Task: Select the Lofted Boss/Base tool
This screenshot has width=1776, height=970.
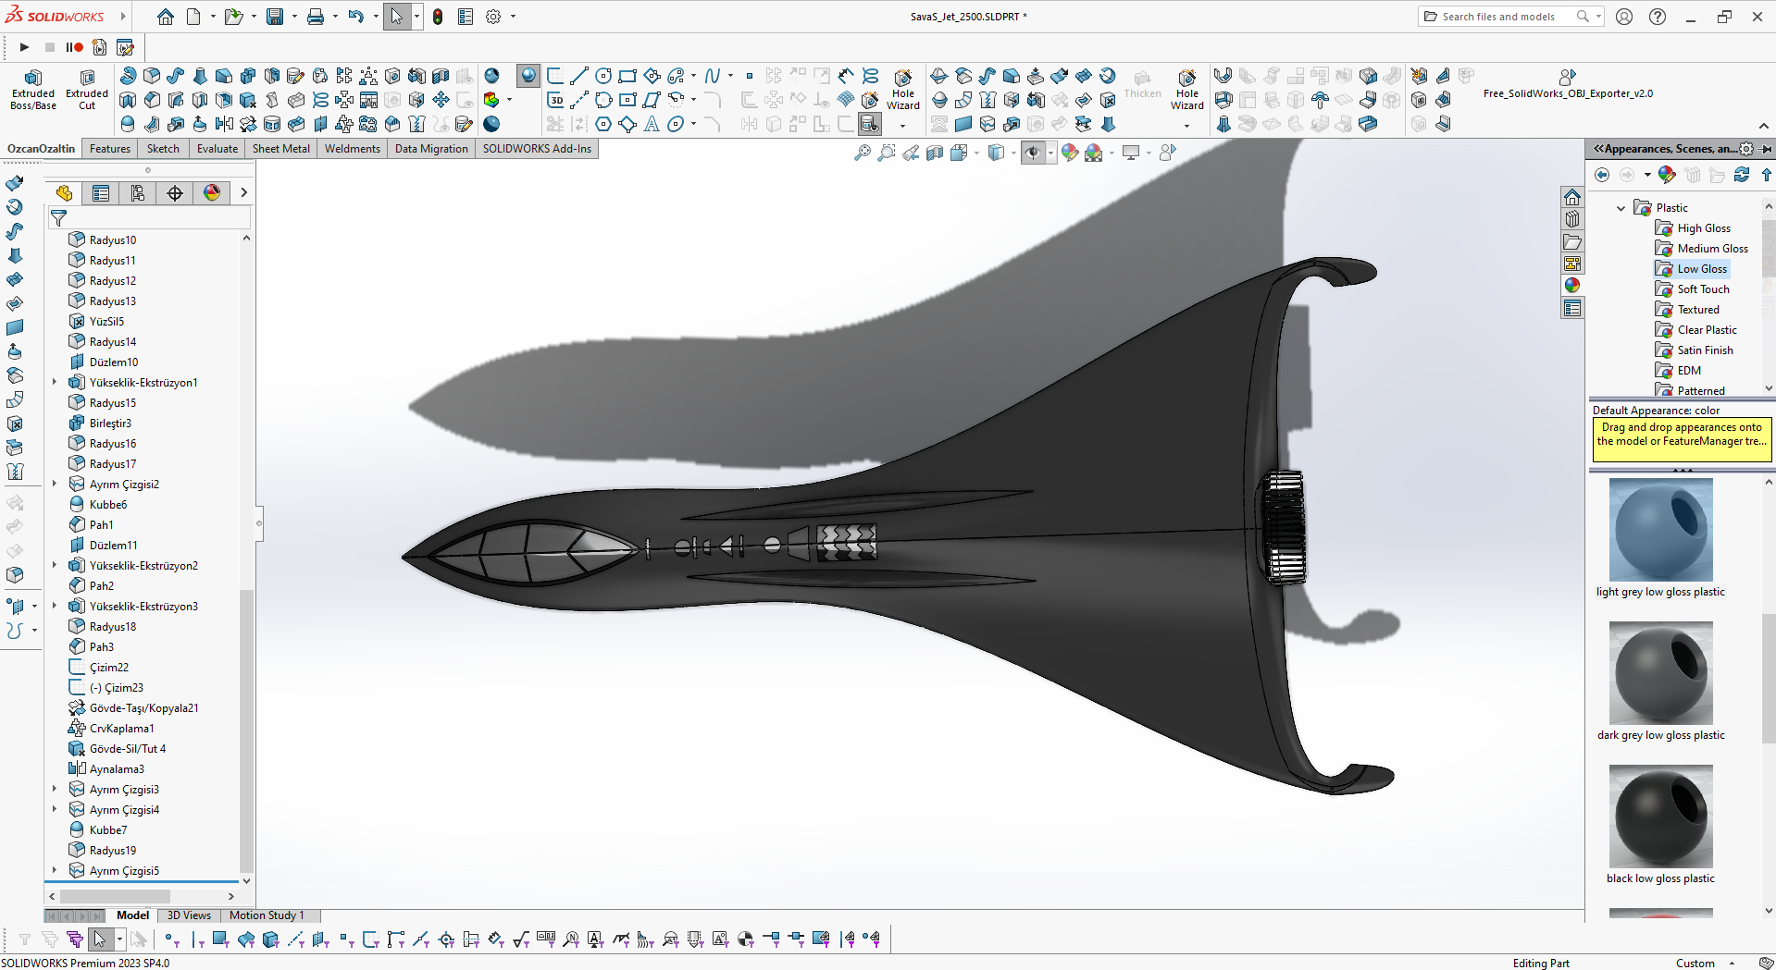Action: tap(200, 76)
